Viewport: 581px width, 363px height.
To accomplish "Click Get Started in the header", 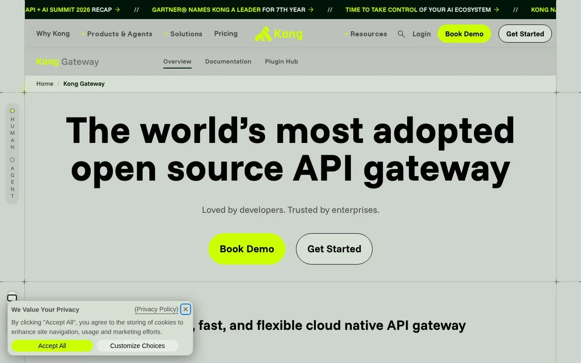I will tap(525, 34).
